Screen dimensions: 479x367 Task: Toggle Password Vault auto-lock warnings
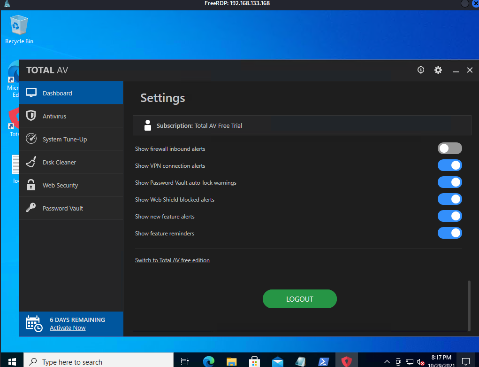pos(449,182)
